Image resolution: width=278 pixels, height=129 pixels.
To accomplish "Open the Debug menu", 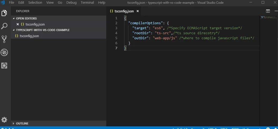I will pos(71,2).
